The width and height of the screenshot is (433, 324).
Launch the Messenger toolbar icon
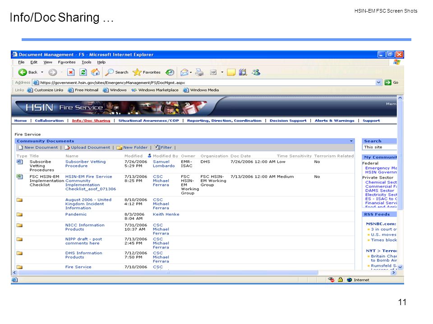(x=256, y=72)
